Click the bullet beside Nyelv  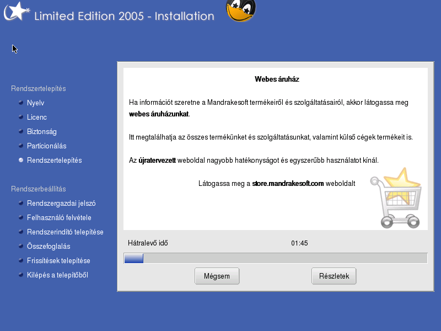21,103
